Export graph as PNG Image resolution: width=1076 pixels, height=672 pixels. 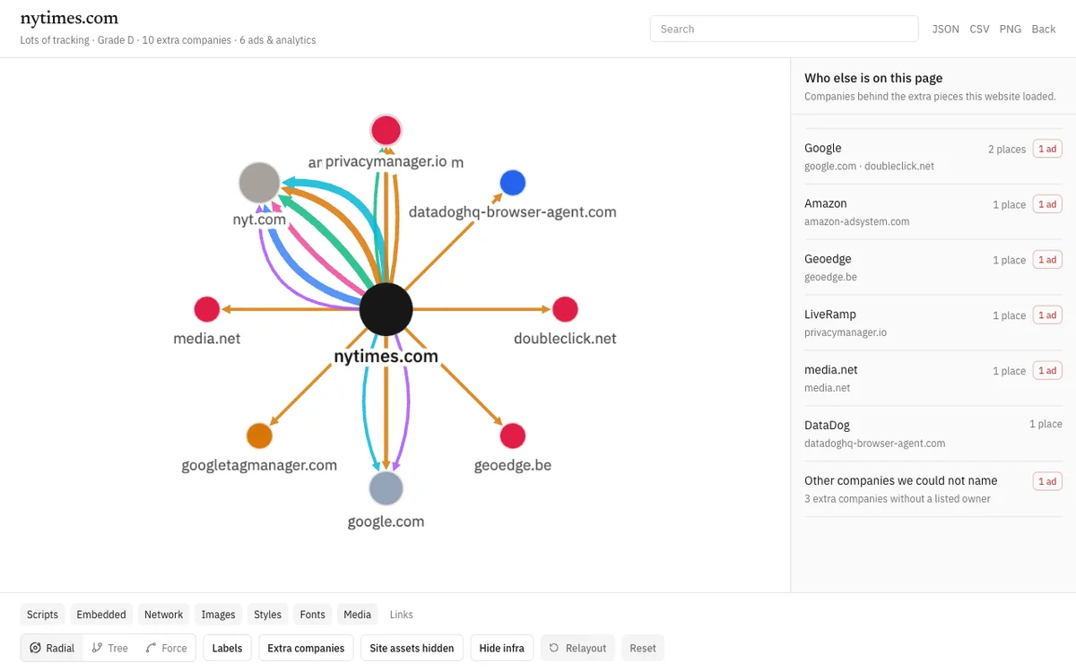[1010, 29]
